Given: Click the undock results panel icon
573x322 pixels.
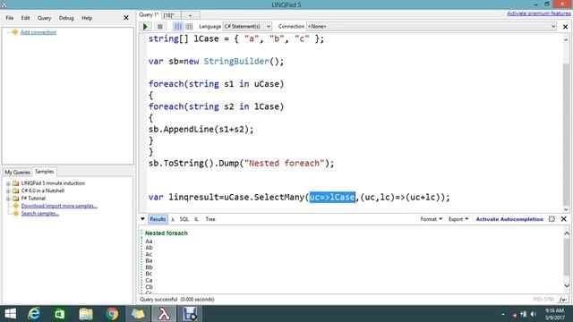Looking at the screenshot, I should [x=552, y=219].
